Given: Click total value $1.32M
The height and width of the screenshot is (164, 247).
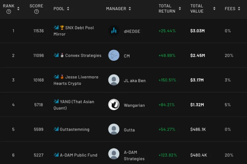Looking at the screenshot, I should [197, 105].
